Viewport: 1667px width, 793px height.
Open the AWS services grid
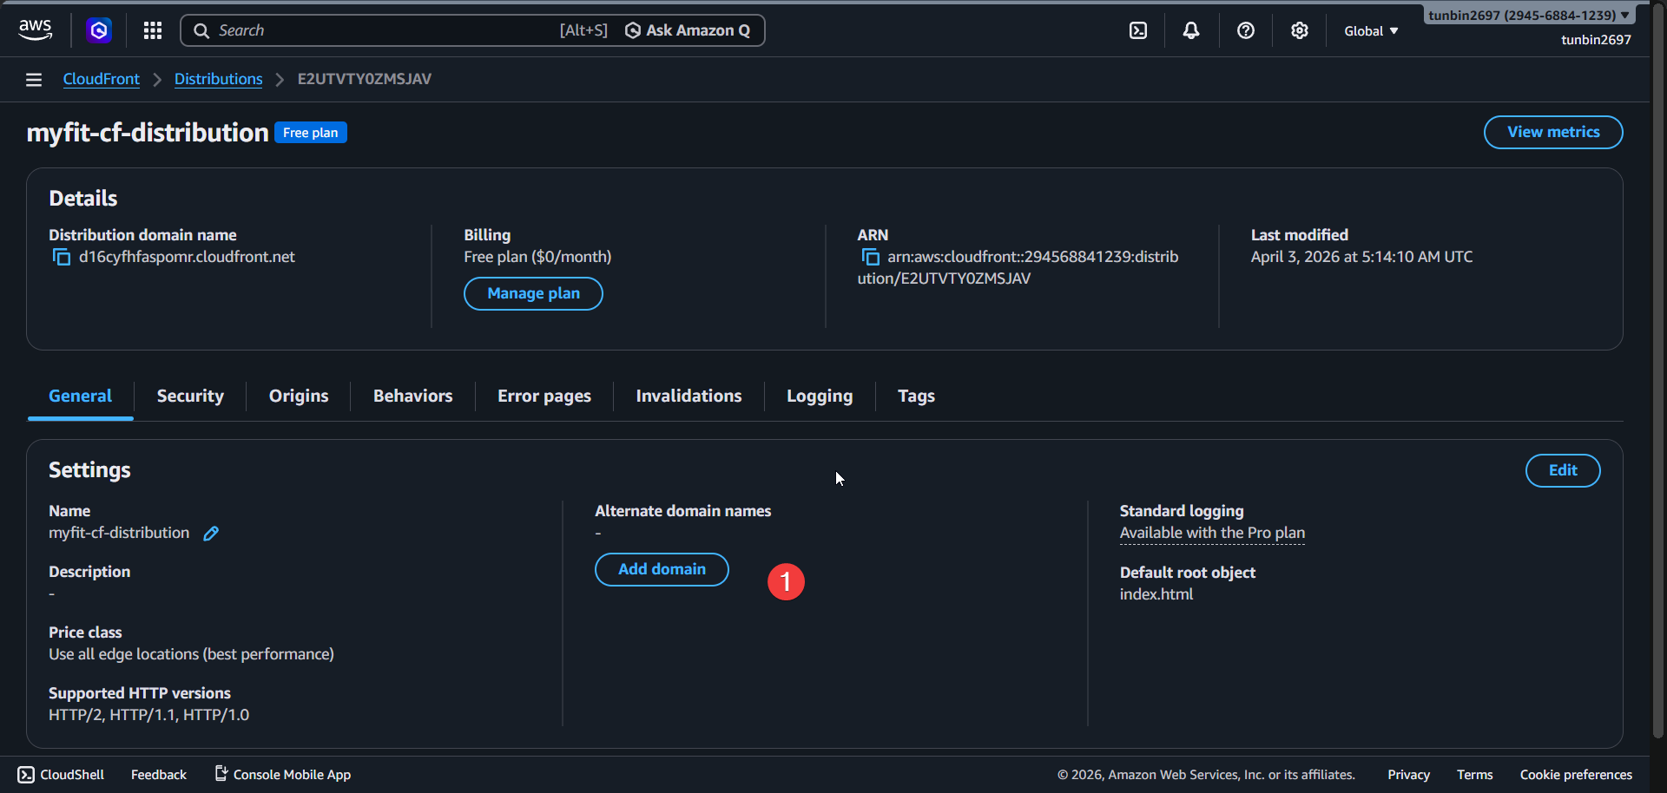152,30
